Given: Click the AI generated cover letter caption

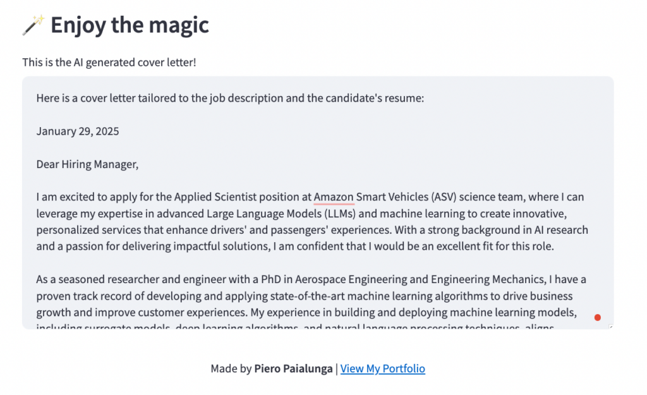Looking at the screenshot, I should click(x=109, y=63).
